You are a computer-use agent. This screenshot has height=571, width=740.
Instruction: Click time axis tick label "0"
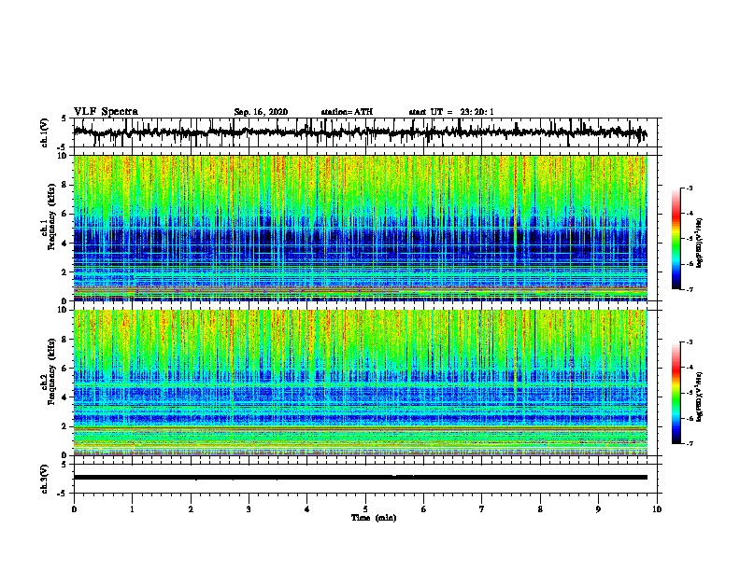[x=74, y=508]
